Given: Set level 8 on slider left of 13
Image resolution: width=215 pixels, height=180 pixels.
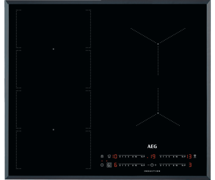Looking at the screenshot, I should [174, 157].
